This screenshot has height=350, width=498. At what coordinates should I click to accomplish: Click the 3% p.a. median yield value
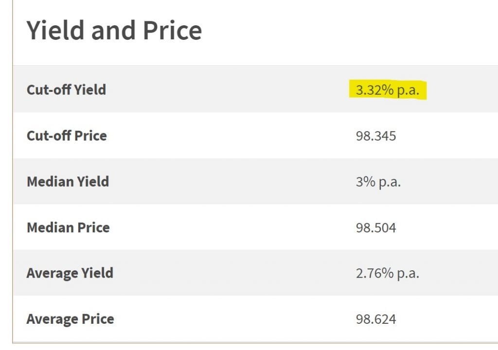pos(378,182)
